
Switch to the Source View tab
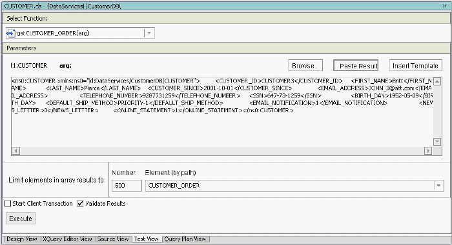pyautogui.click(x=113, y=239)
